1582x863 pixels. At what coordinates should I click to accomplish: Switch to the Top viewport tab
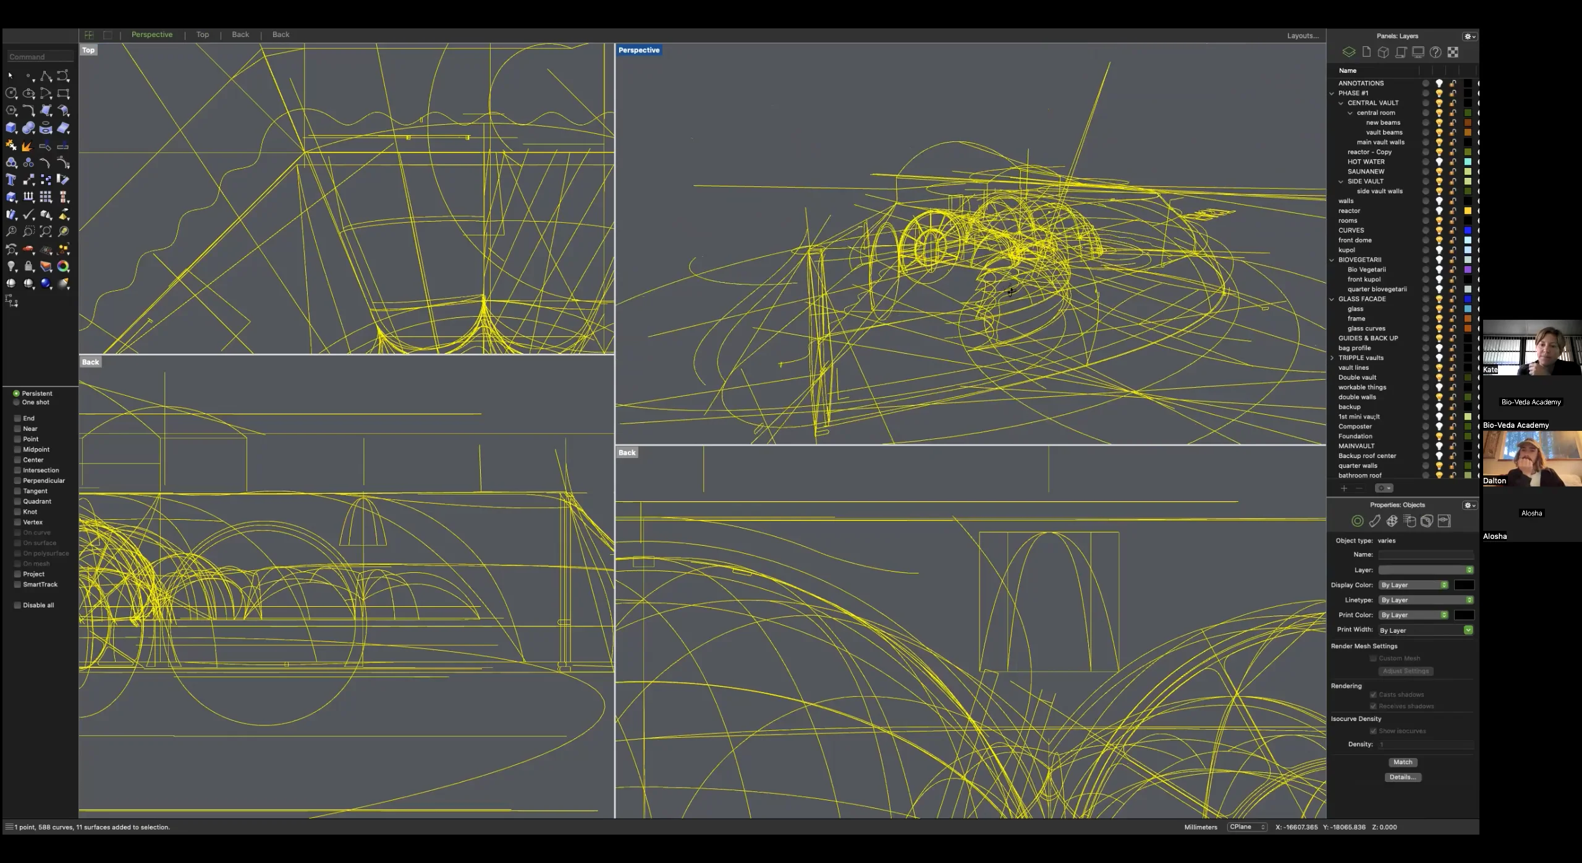coord(203,35)
